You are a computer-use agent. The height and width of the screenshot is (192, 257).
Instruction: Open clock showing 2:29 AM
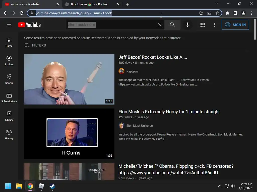click(245, 186)
